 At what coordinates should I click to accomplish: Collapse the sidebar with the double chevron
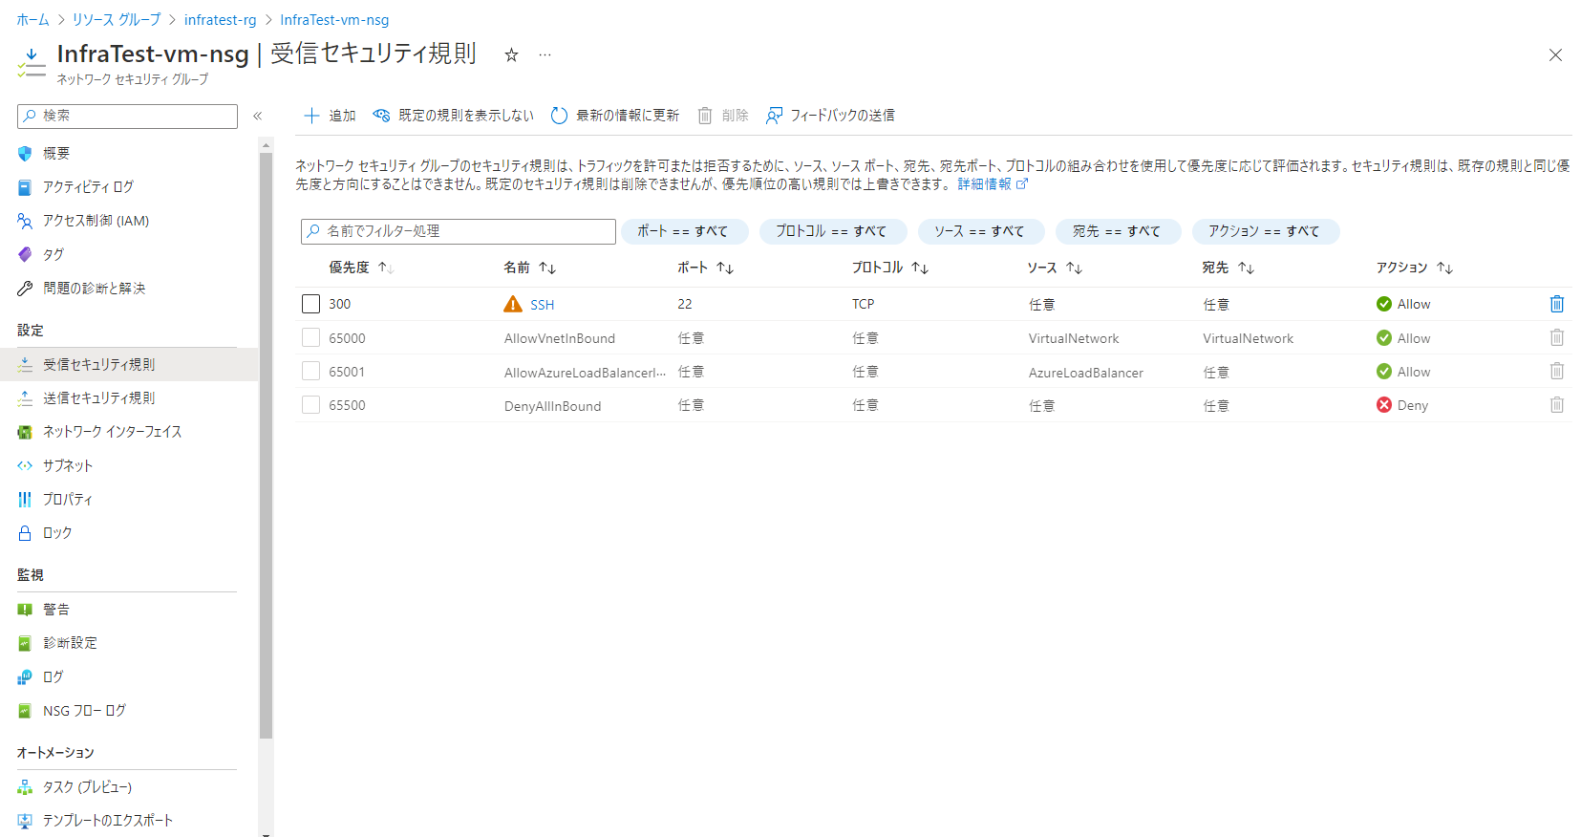pyautogui.click(x=258, y=117)
